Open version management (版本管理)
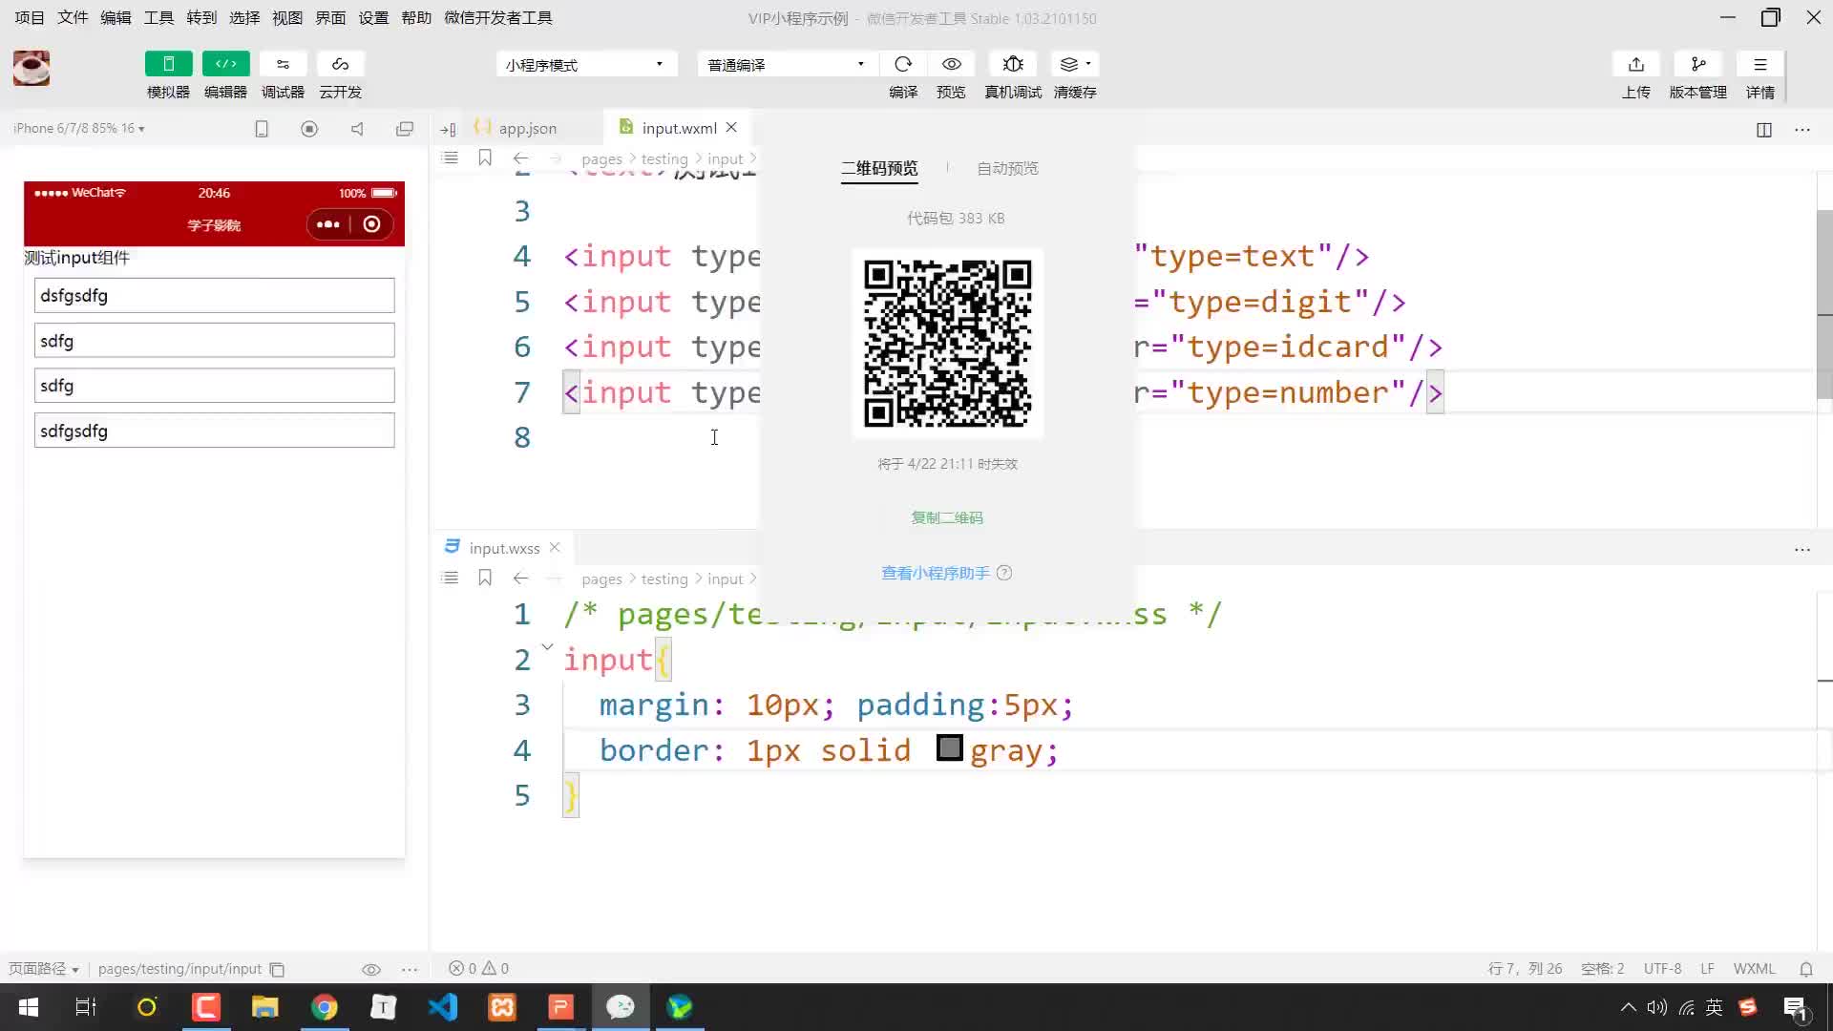1833x1031 pixels. pos(1698,64)
